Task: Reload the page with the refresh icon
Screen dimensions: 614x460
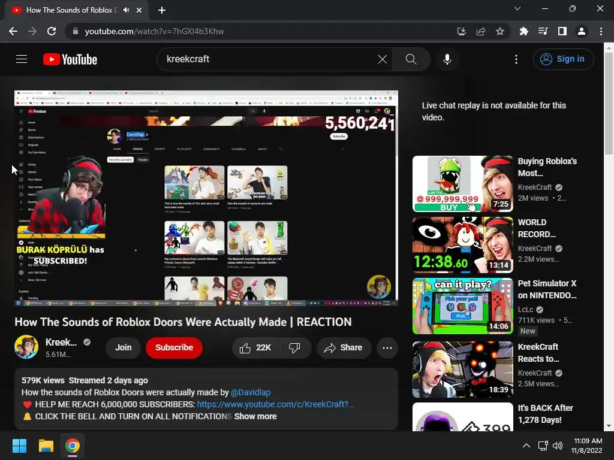Action: [x=52, y=31]
